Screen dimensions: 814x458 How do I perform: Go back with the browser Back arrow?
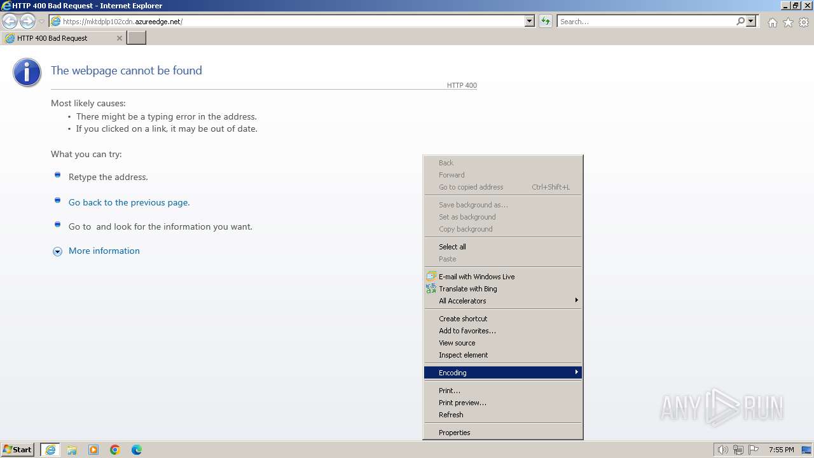(10, 22)
